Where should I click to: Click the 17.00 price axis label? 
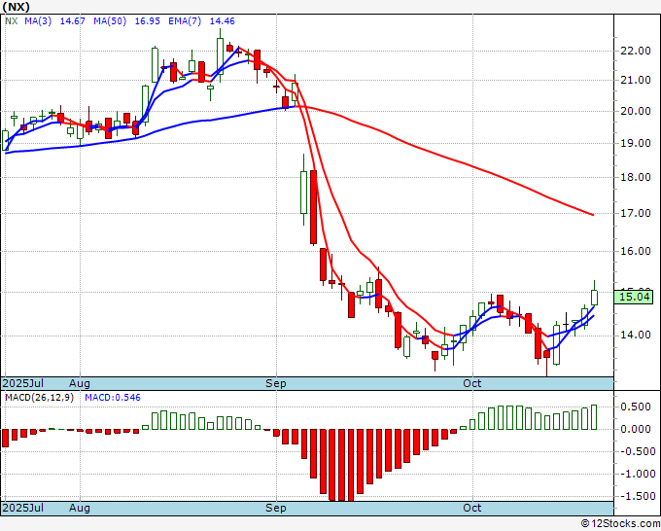click(x=636, y=213)
